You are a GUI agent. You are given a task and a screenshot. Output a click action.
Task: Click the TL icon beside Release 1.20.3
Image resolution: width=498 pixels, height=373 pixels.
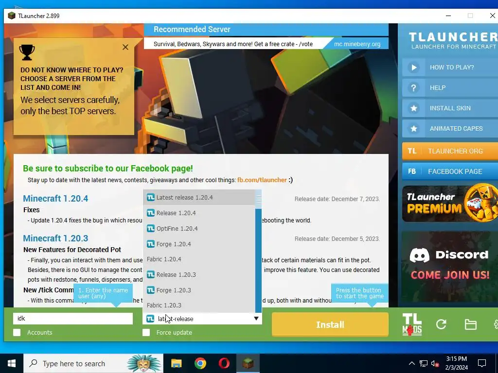point(151,275)
